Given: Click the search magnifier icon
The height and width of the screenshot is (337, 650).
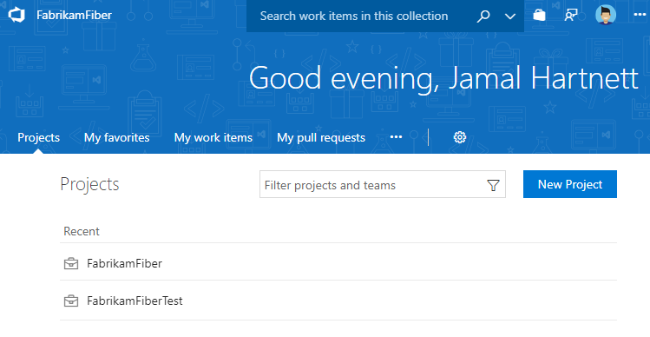Looking at the screenshot, I should [483, 17].
